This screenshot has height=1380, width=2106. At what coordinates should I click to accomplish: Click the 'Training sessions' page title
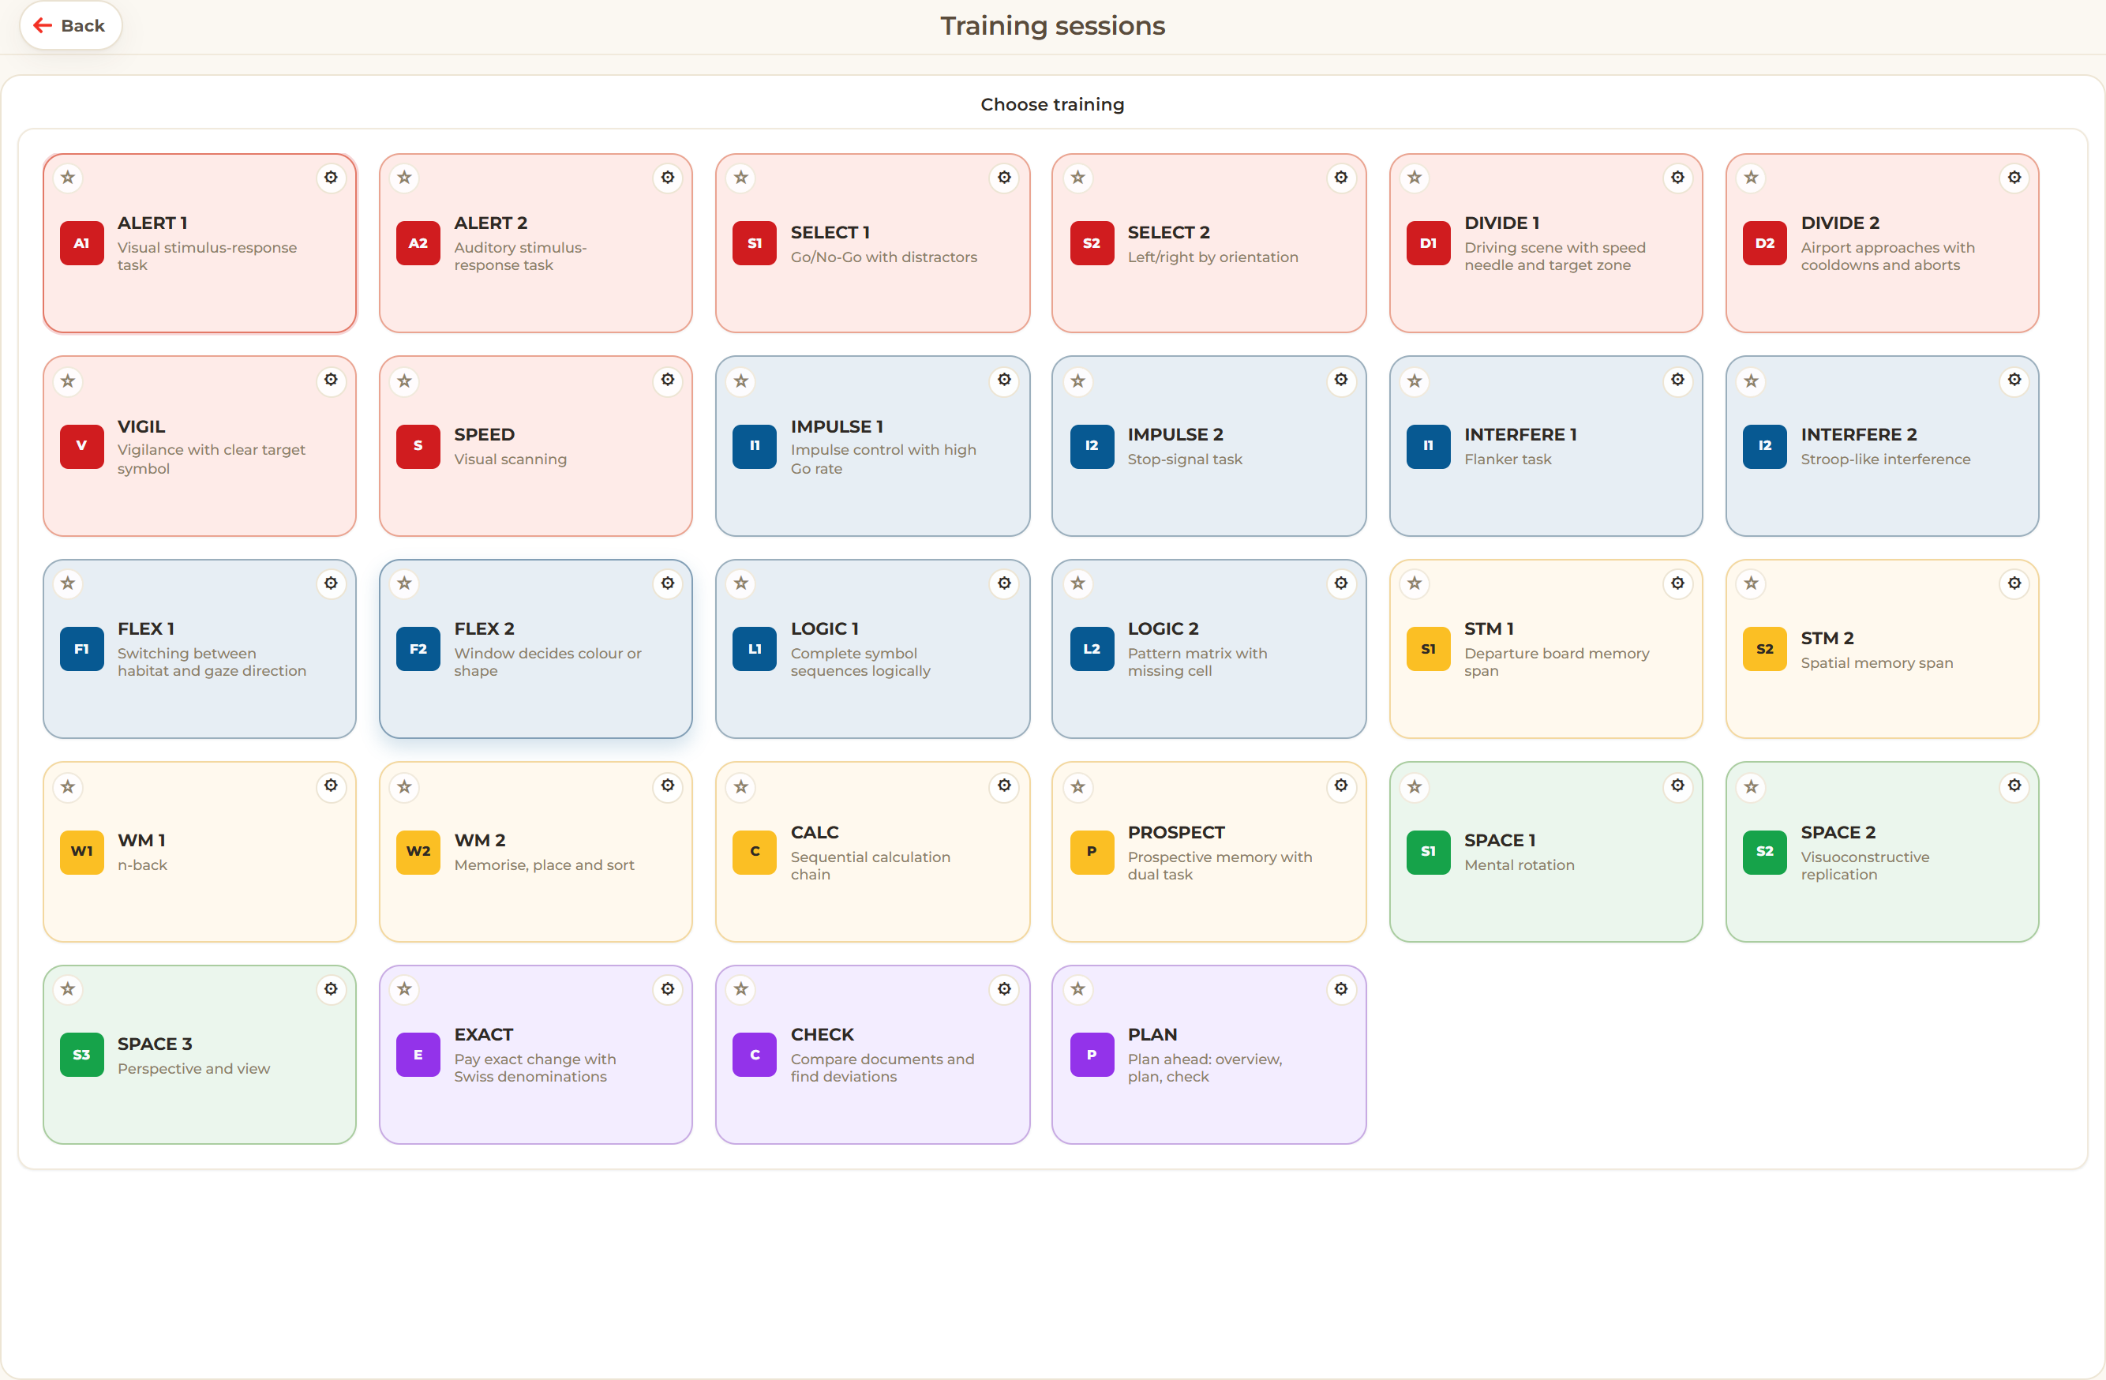pyautogui.click(x=1052, y=26)
